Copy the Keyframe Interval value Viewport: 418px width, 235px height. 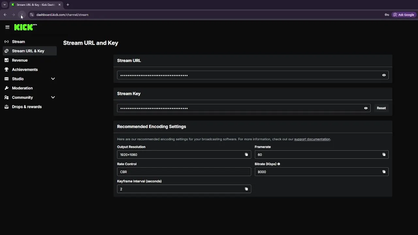click(246, 189)
